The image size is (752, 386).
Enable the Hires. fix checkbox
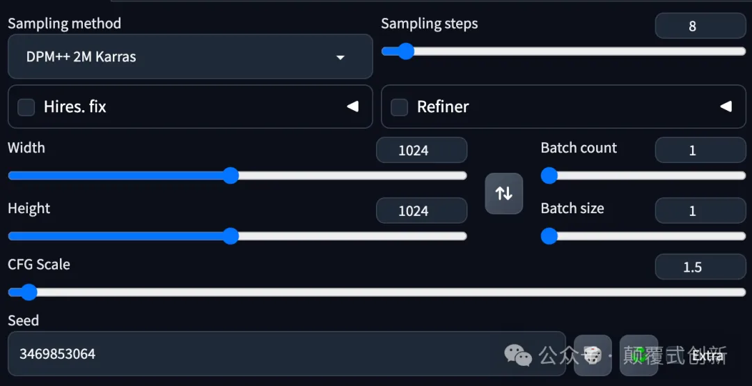click(x=26, y=107)
